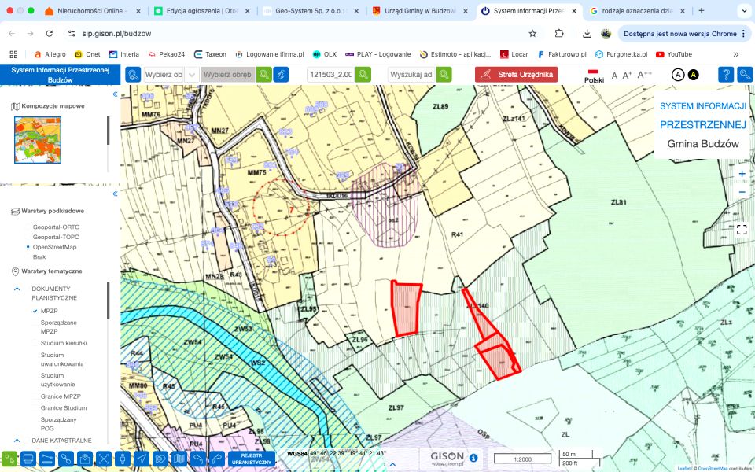Switch to the Urząd Gminy w Budzowie tab
This screenshot has height=472, width=755.
(x=419, y=11)
